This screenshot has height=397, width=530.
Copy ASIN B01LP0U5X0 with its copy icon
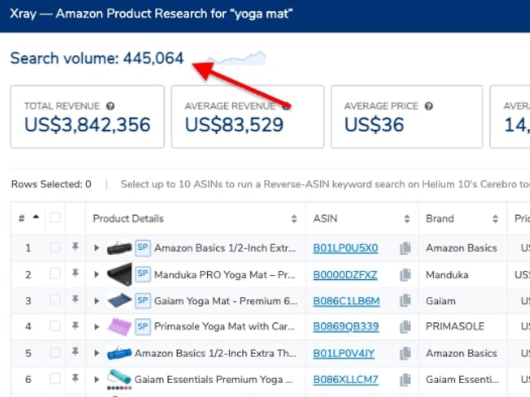point(405,248)
